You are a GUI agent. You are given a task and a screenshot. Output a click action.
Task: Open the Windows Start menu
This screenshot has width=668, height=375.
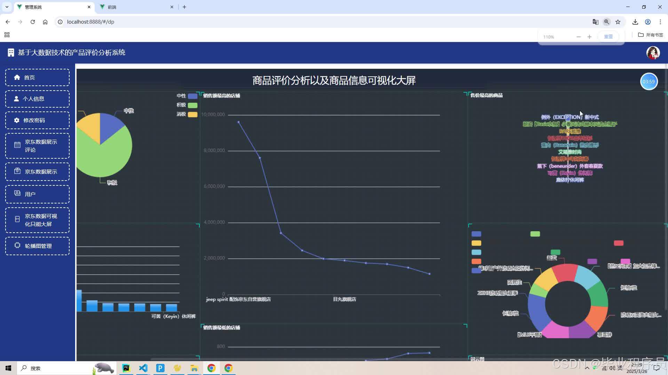pyautogui.click(x=8, y=368)
